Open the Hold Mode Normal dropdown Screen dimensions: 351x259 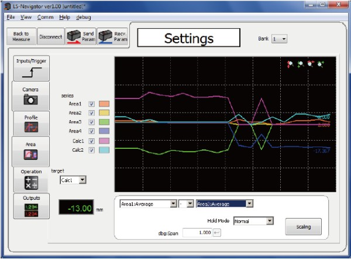click(x=253, y=221)
